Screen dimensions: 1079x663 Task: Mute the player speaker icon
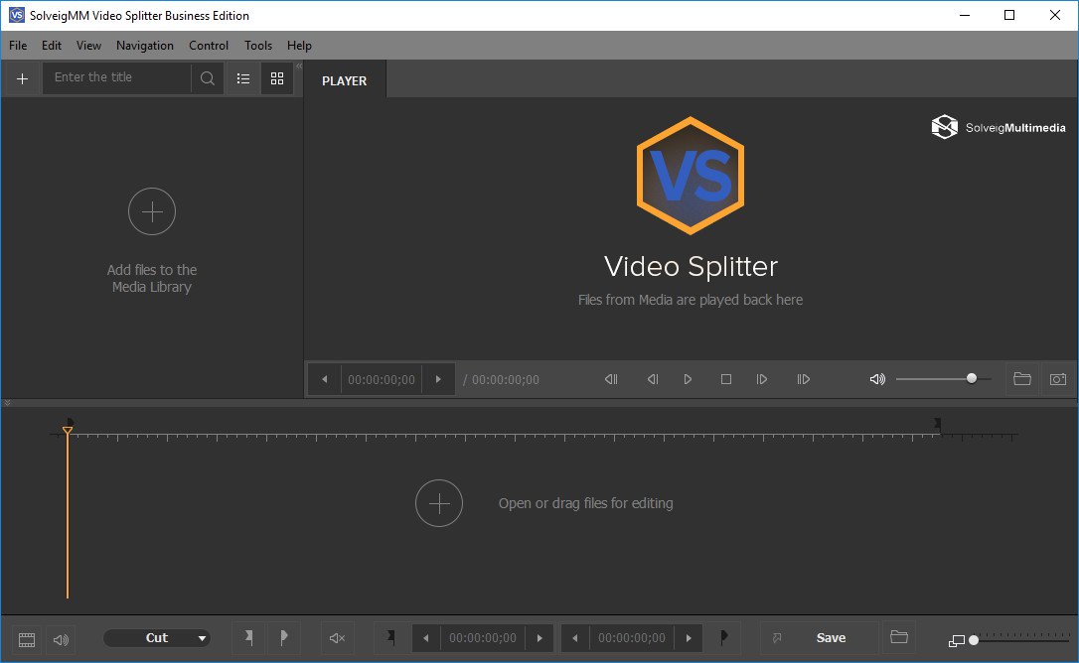pyautogui.click(x=877, y=379)
